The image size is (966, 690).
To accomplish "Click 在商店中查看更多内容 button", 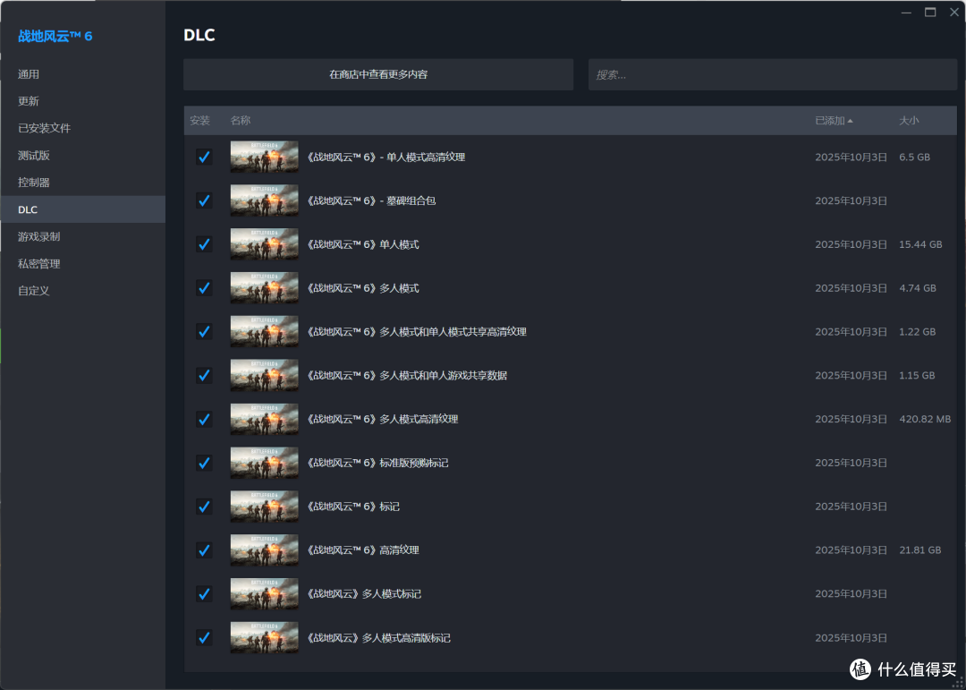I will (x=378, y=74).
